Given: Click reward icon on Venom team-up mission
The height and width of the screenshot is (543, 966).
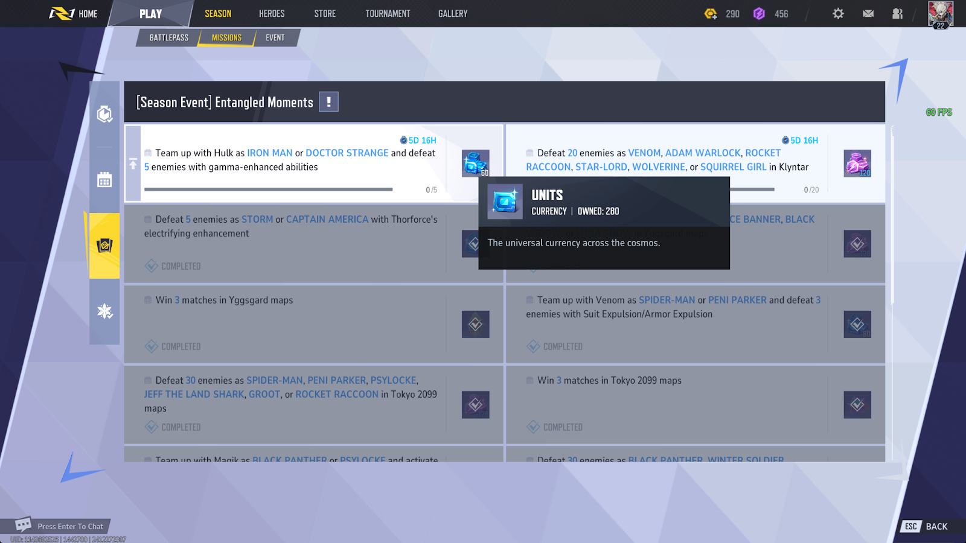Looking at the screenshot, I should click(857, 324).
